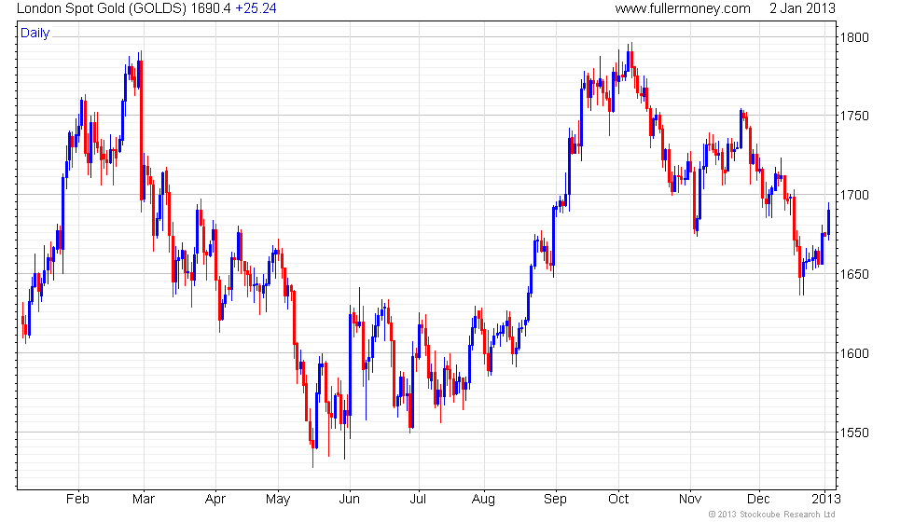Click the Feb label on time axis

click(x=77, y=500)
